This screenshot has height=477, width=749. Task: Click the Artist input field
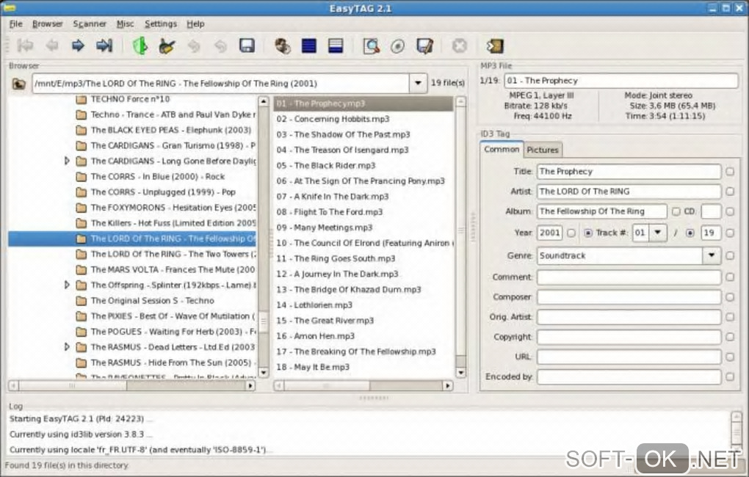coord(629,192)
